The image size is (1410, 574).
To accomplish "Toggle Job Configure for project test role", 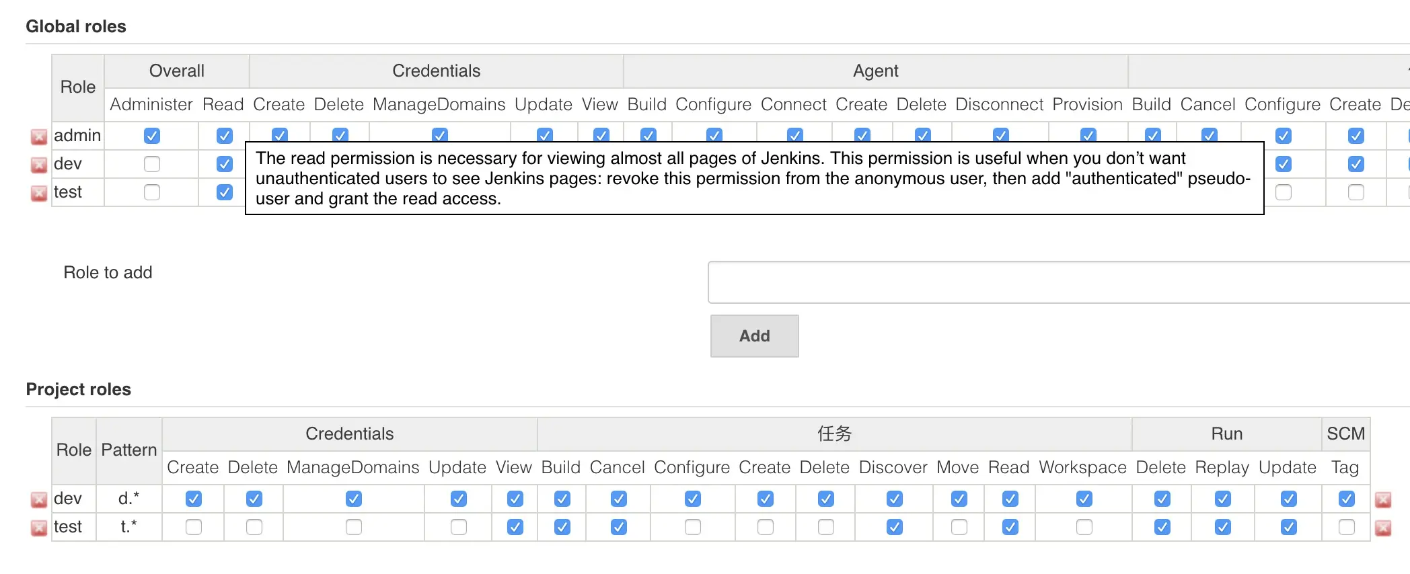I will 693,527.
